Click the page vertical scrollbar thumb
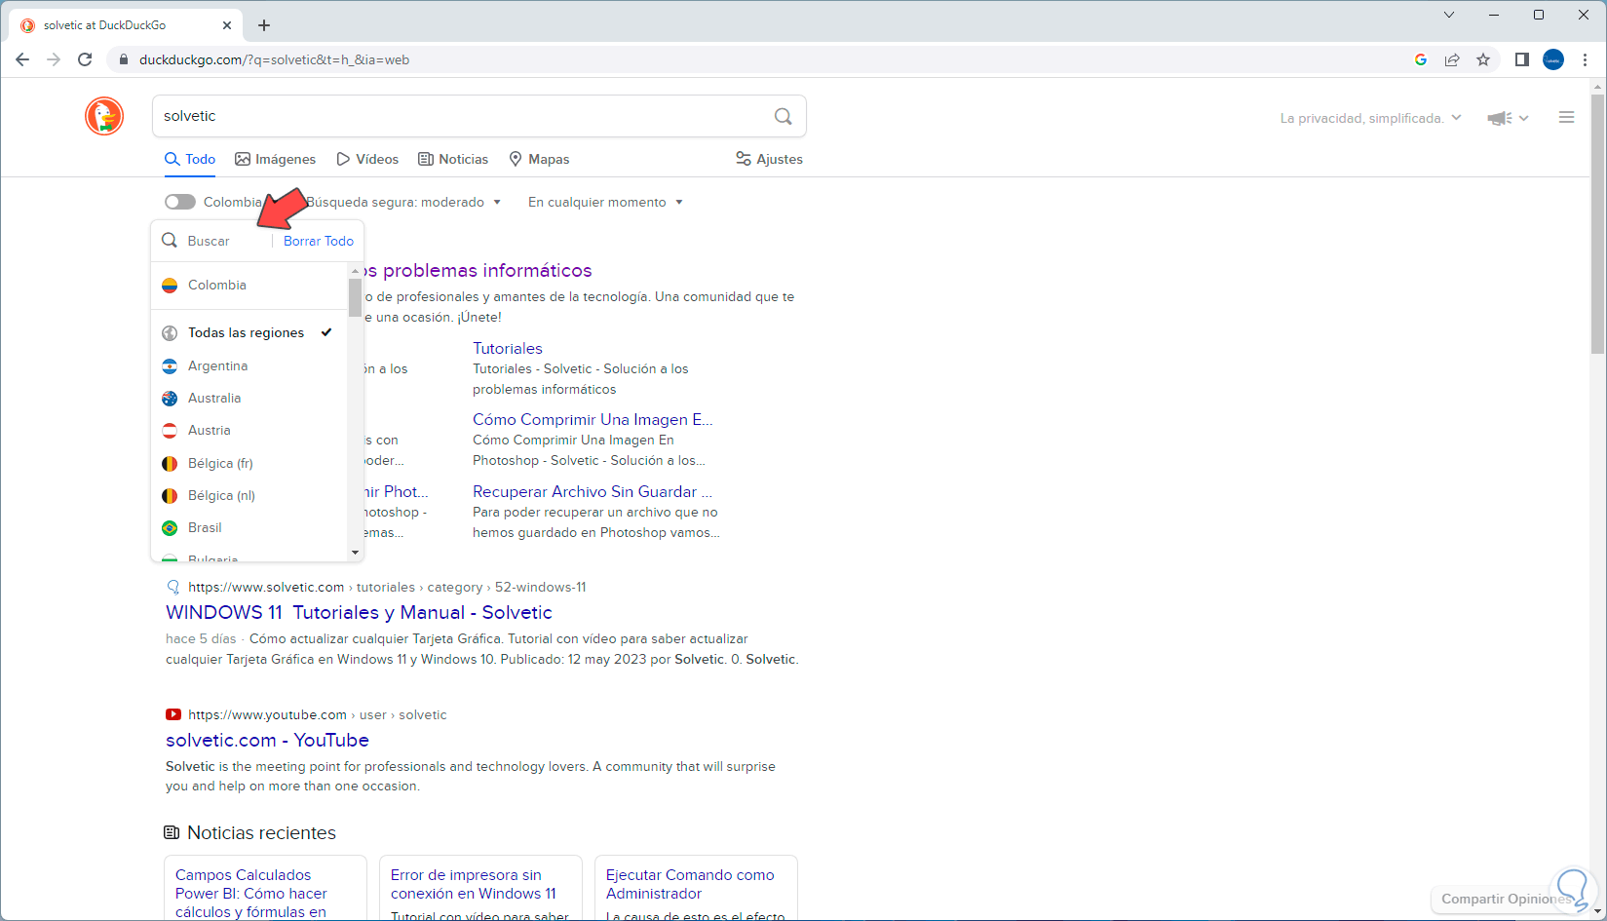Viewport: 1607px width, 921px height. (1598, 224)
